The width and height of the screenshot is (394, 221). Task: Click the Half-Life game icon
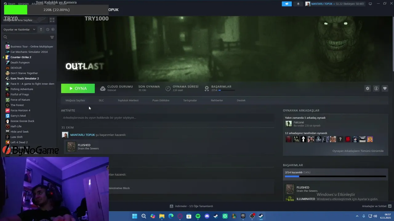[8, 126]
